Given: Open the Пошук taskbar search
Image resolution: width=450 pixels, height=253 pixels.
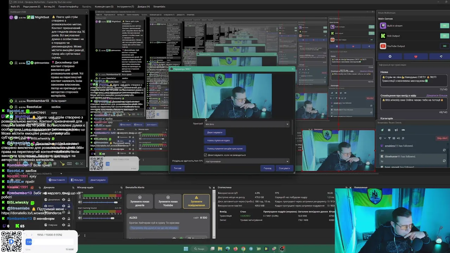Looking at the screenshot, I should point(199,249).
